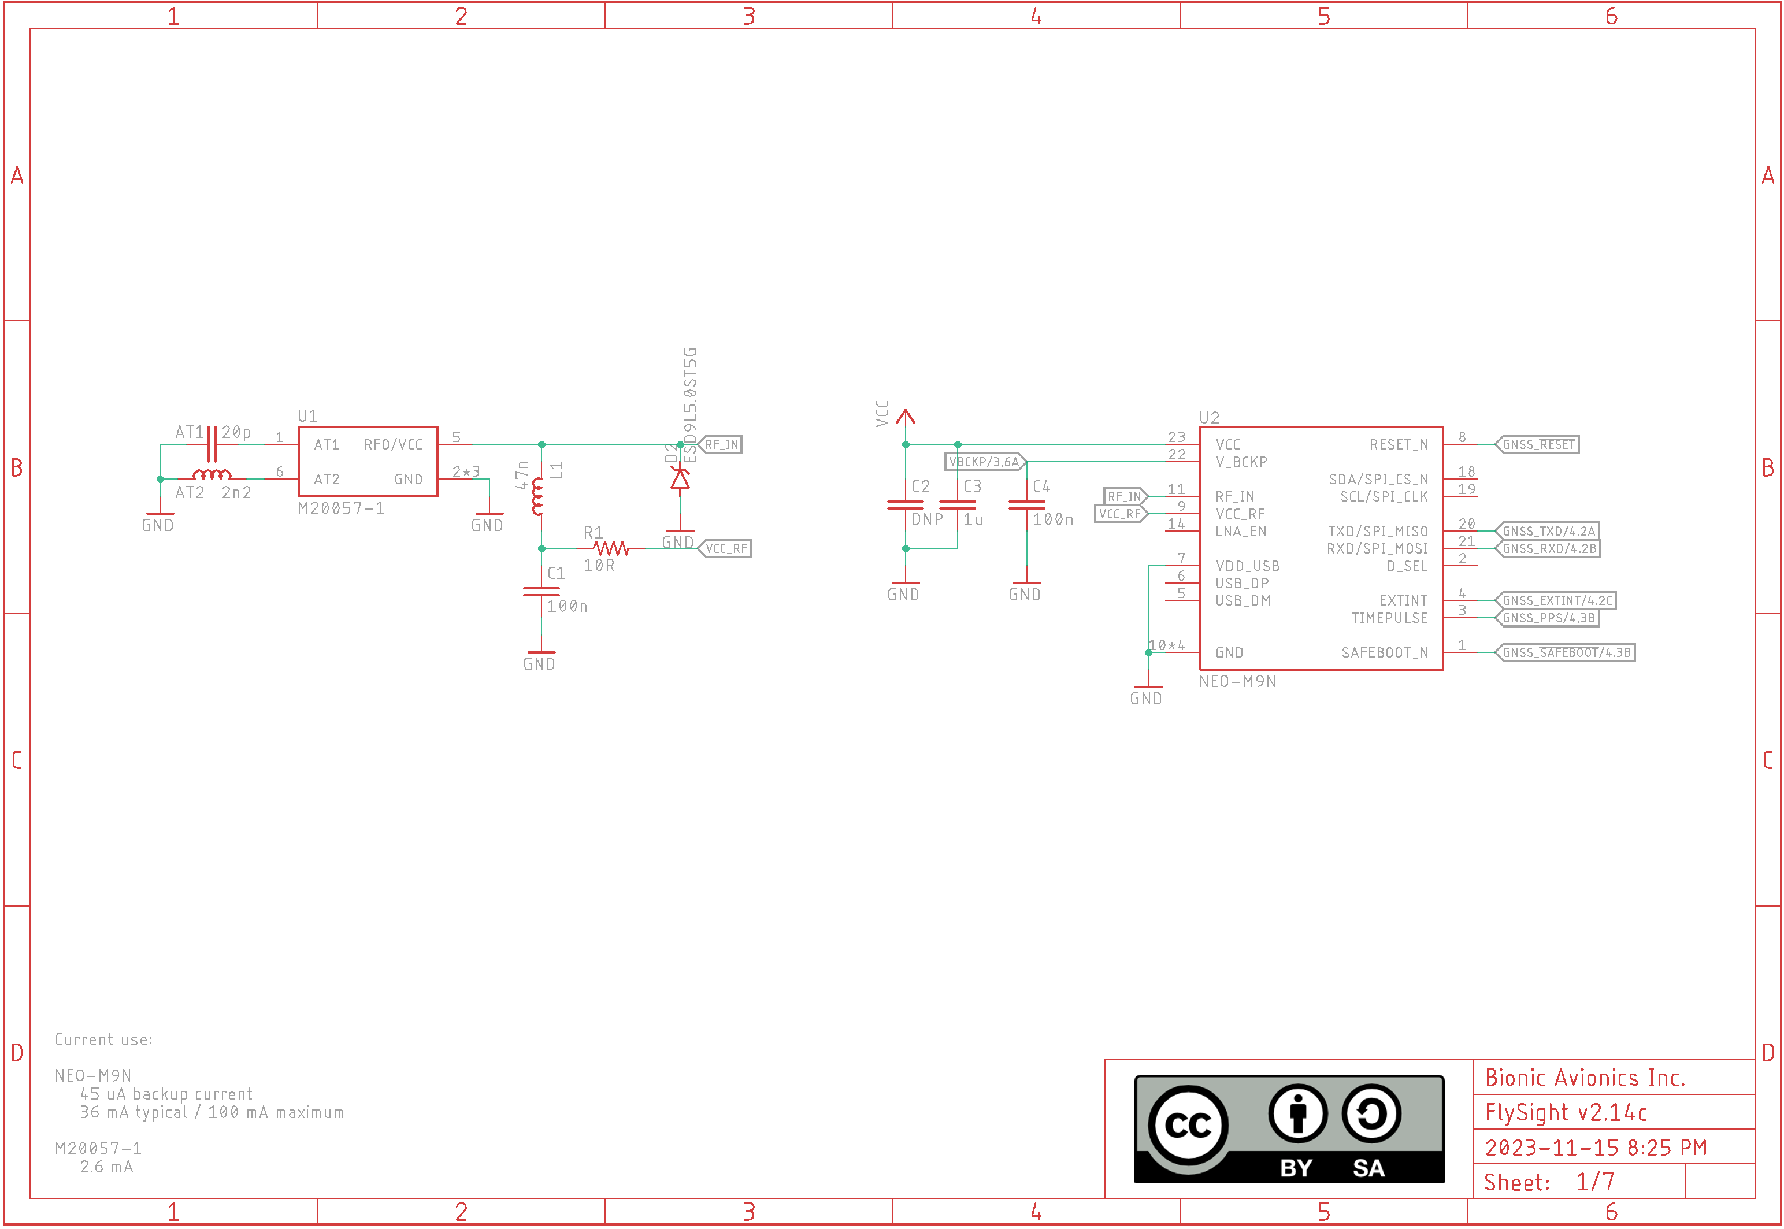Select the AT1 20p capacitor symbol
The image size is (1784, 1229).
coord(212,444)
